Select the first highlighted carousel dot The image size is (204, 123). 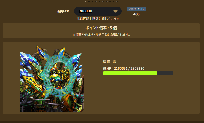(85, 2)
